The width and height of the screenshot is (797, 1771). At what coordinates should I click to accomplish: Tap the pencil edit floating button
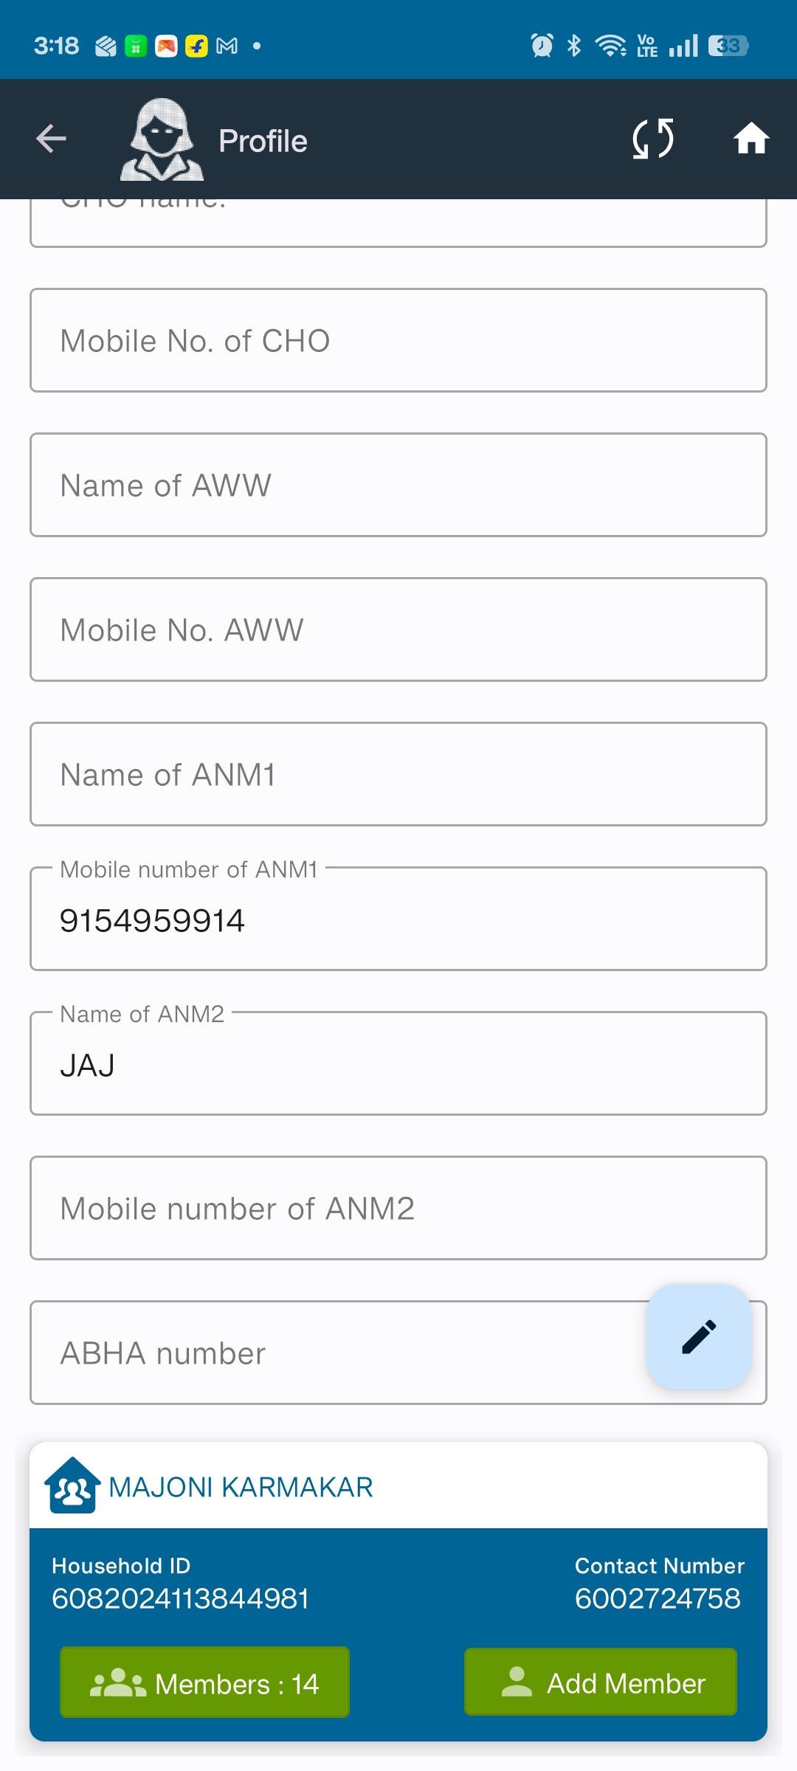pyautogui.click(x=698, y=1336)
